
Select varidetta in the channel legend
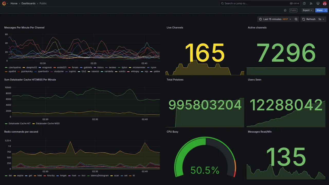coord(109,71)
